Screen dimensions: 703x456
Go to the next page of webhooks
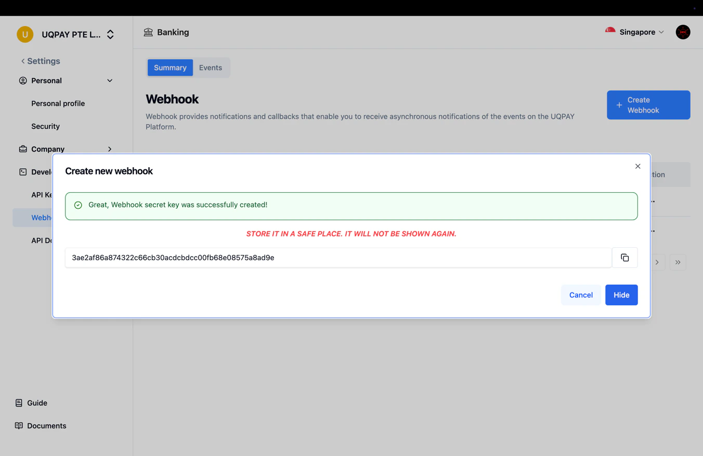tap(657, 262)
